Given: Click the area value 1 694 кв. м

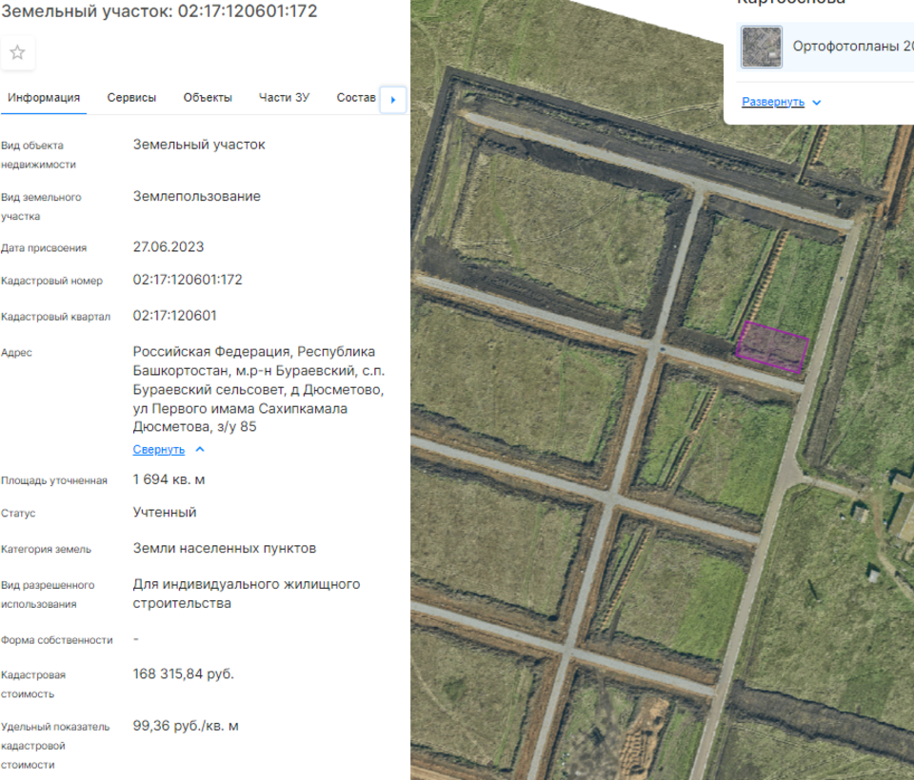Looking at the screenshot, I should [x=169, y=478].
